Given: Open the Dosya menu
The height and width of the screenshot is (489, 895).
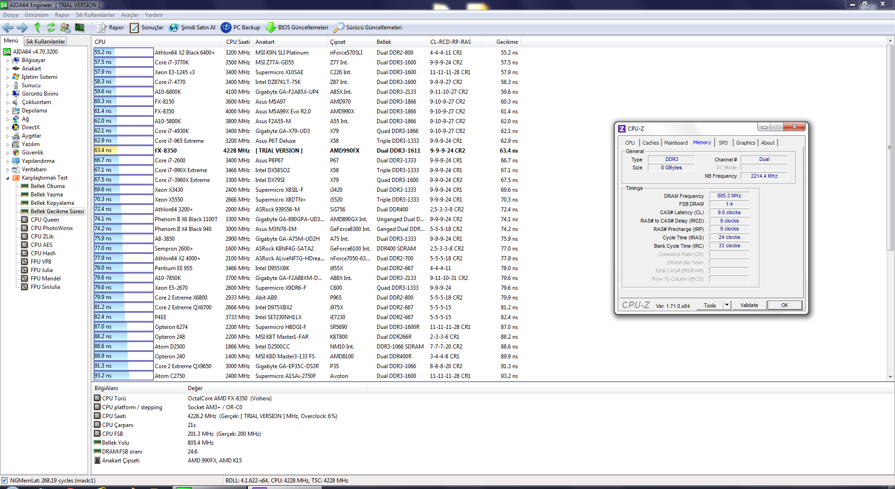Looking at the screenshot, I should coord(11,15).
